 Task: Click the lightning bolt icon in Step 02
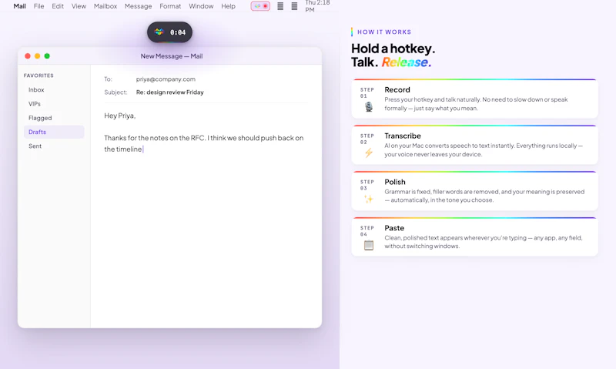369,153
